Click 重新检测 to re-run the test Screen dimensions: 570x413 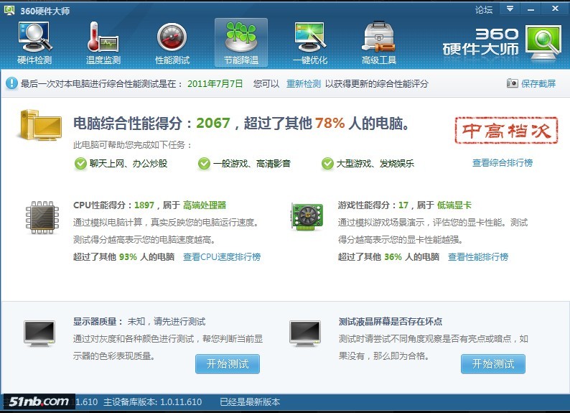pos(304,83)
